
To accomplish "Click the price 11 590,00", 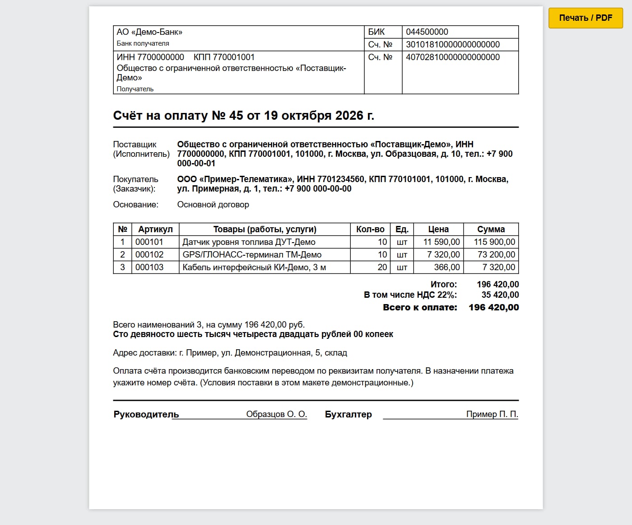I will click(x=441, y=242).
